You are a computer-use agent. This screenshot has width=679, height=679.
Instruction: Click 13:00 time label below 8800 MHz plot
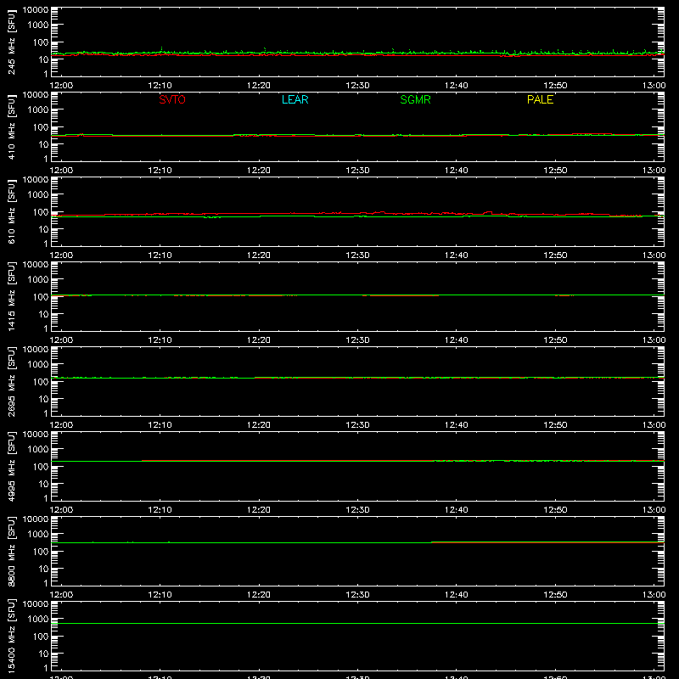pos(654,595)
